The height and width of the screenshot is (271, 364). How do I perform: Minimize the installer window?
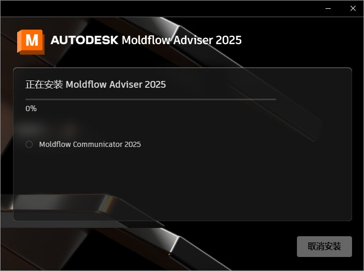click(x=328, y=9)
